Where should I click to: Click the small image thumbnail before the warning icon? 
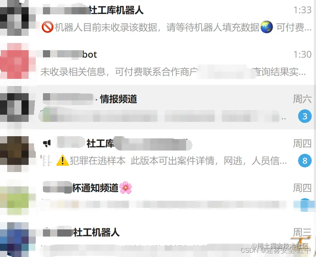click(46, 161)
